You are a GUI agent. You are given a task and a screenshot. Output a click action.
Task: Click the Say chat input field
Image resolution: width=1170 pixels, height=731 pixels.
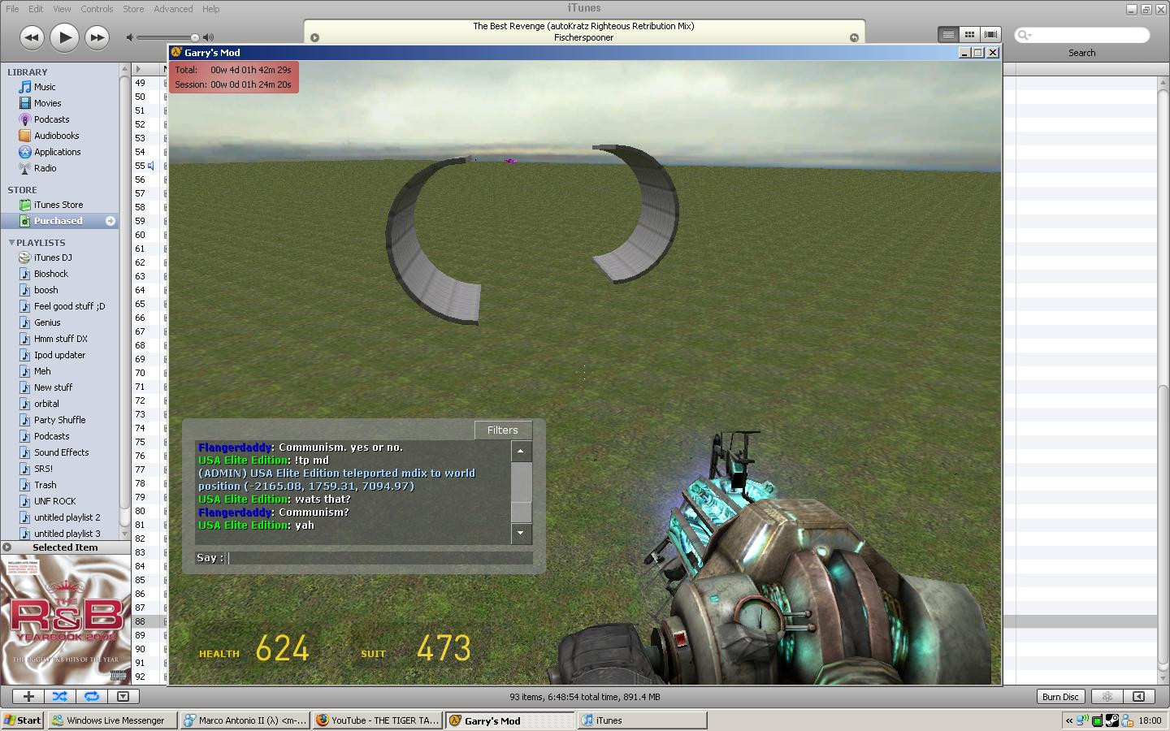[380, 558]
